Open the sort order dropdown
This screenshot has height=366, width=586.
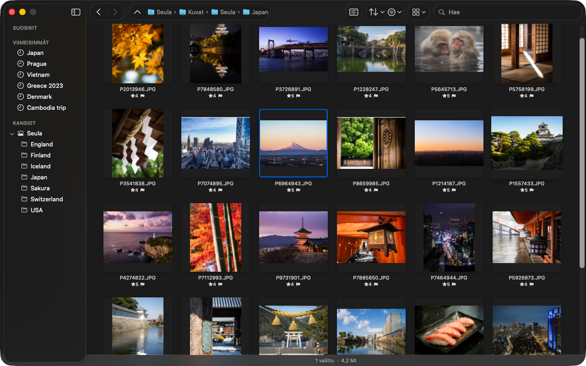376,12
